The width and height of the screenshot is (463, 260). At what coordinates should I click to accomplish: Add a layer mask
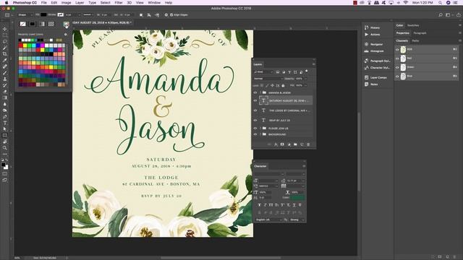282,144
